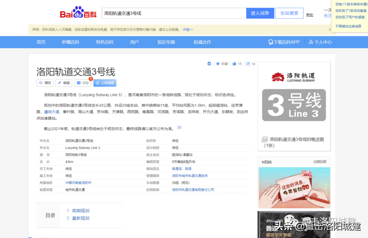The height and width of the screenshot is (238, 368).
Task: Click the 6节编组B型列车 value
Action: click(184, 161)
